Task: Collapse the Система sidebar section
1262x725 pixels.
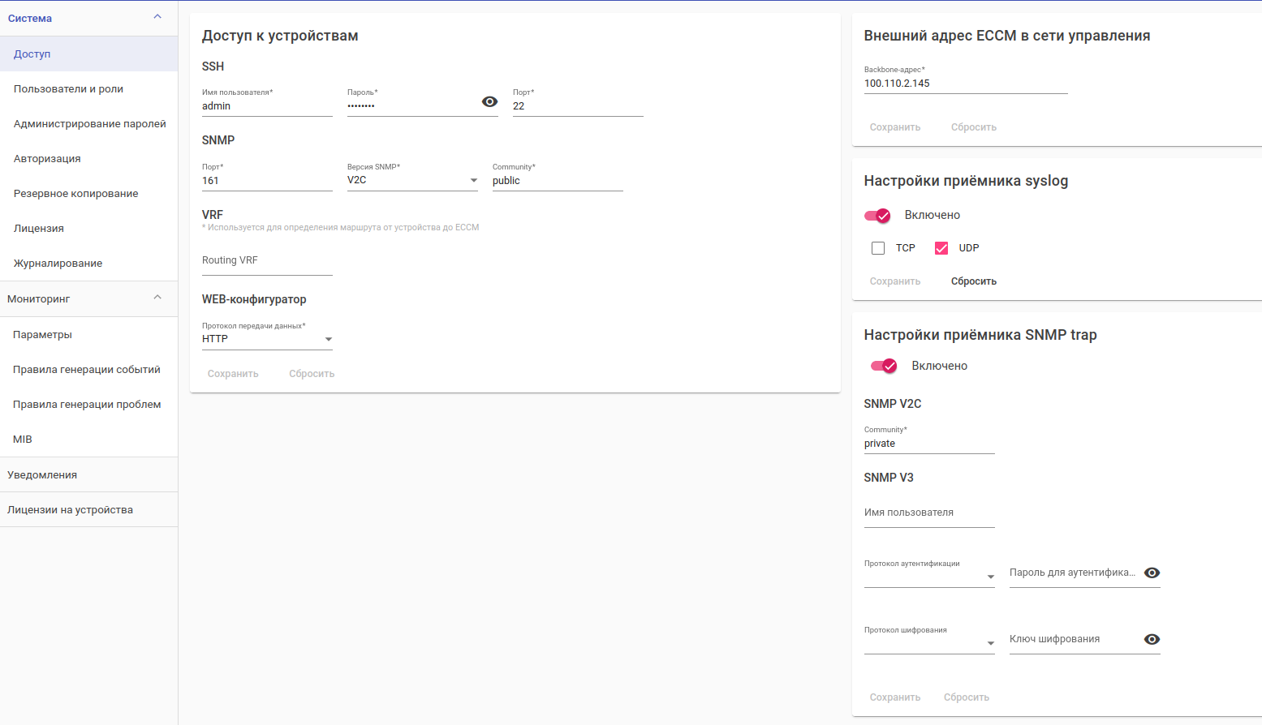Action: 157,17
